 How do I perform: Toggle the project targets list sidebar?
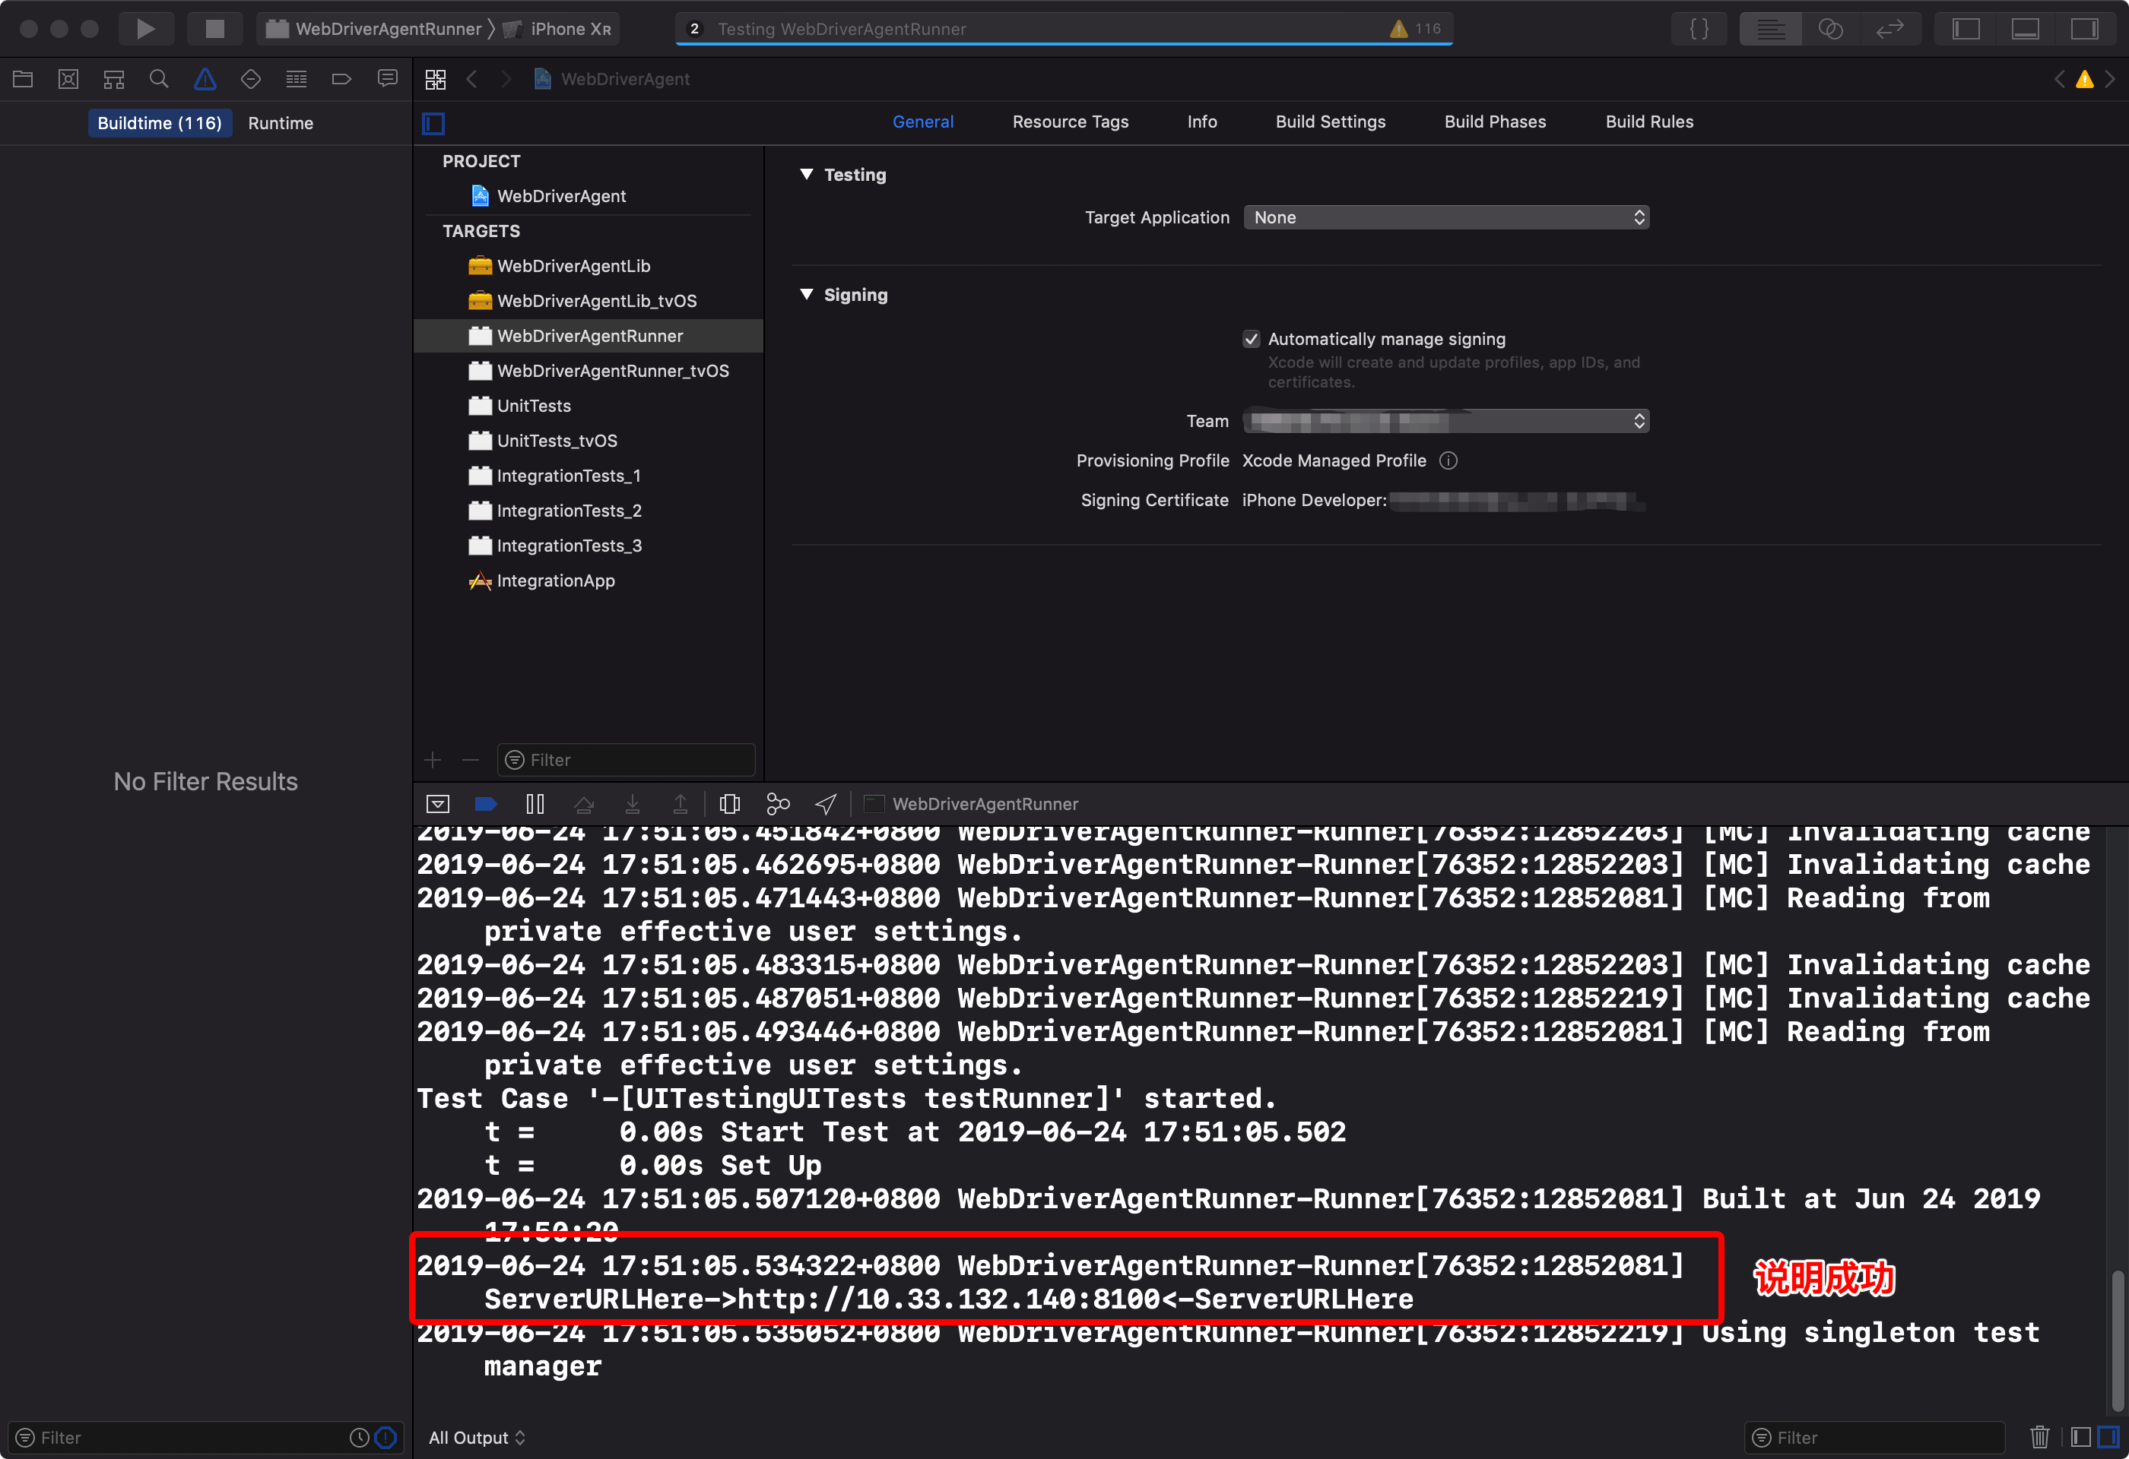(x=434, y=122)
